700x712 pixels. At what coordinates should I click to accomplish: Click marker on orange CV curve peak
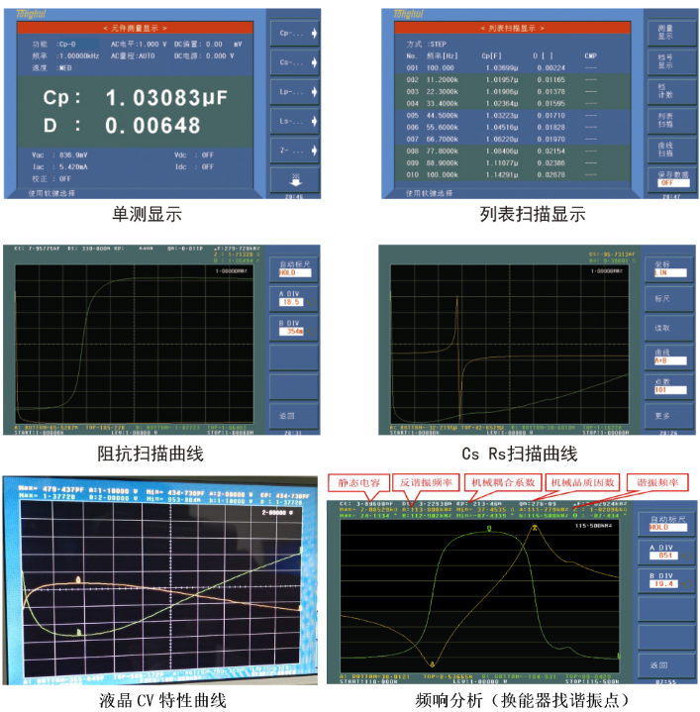pos(78,580)
